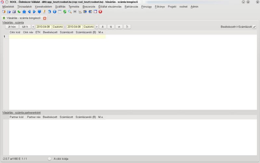Click the import table window icon
Viewport: 260px width, 163px height.
click(x=90, y=12)
